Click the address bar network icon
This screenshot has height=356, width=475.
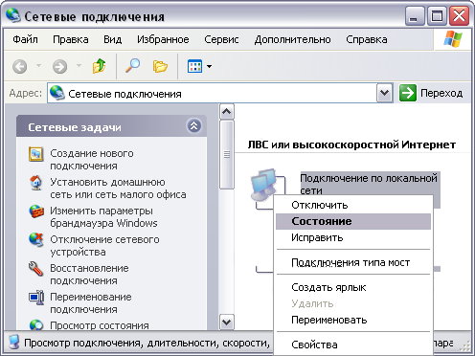click(57, 93)
